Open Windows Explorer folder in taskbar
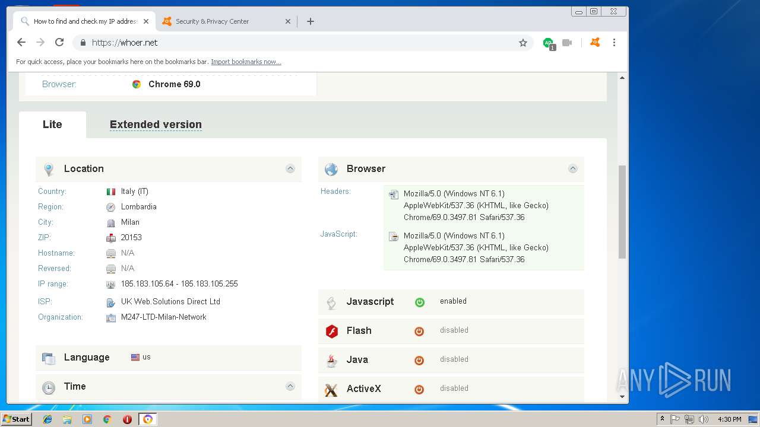Viewport: 760px width, 427px height. pyautogui.click(x=67, y=419)
